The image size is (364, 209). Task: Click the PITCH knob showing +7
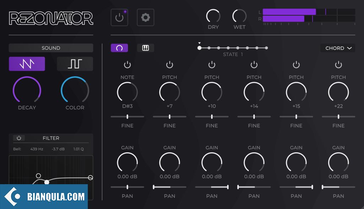[170, 92]
